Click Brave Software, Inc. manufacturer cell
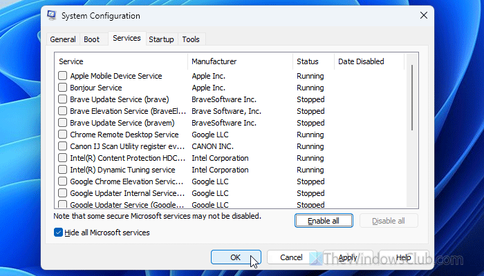Viewport: 484px width, 276px height. click(x=227, y=111)
